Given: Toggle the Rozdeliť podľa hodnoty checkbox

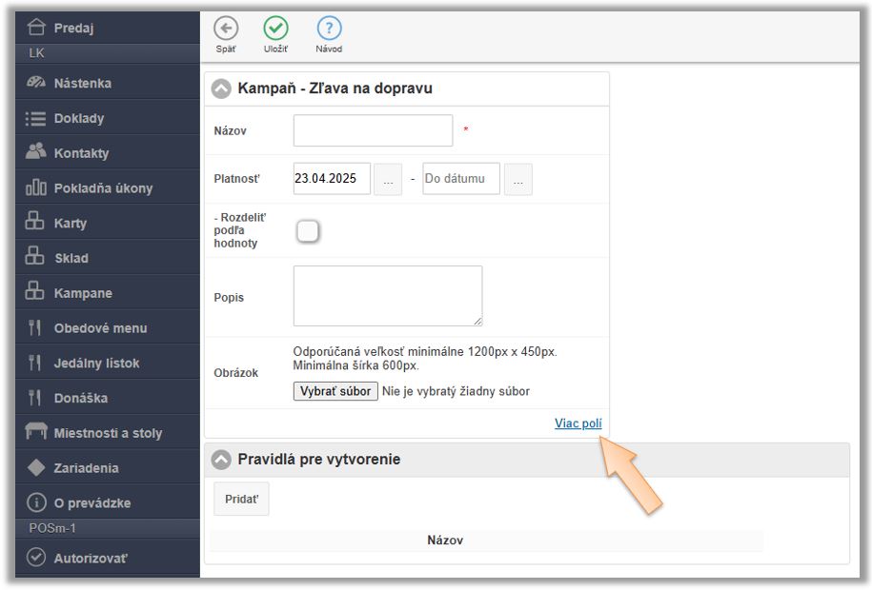Looking at the screenshot, I should (307, 231).
